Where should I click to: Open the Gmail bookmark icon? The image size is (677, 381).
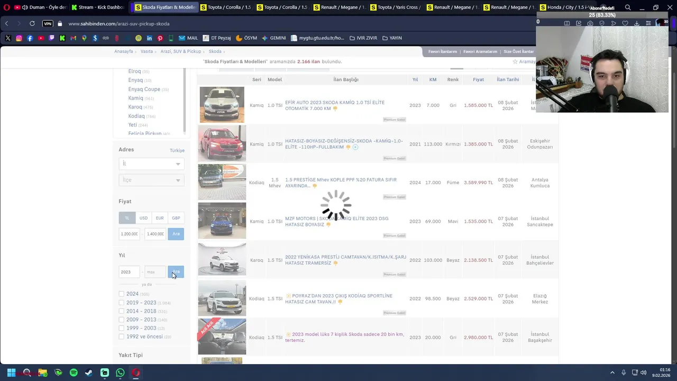tap(74, 38)
